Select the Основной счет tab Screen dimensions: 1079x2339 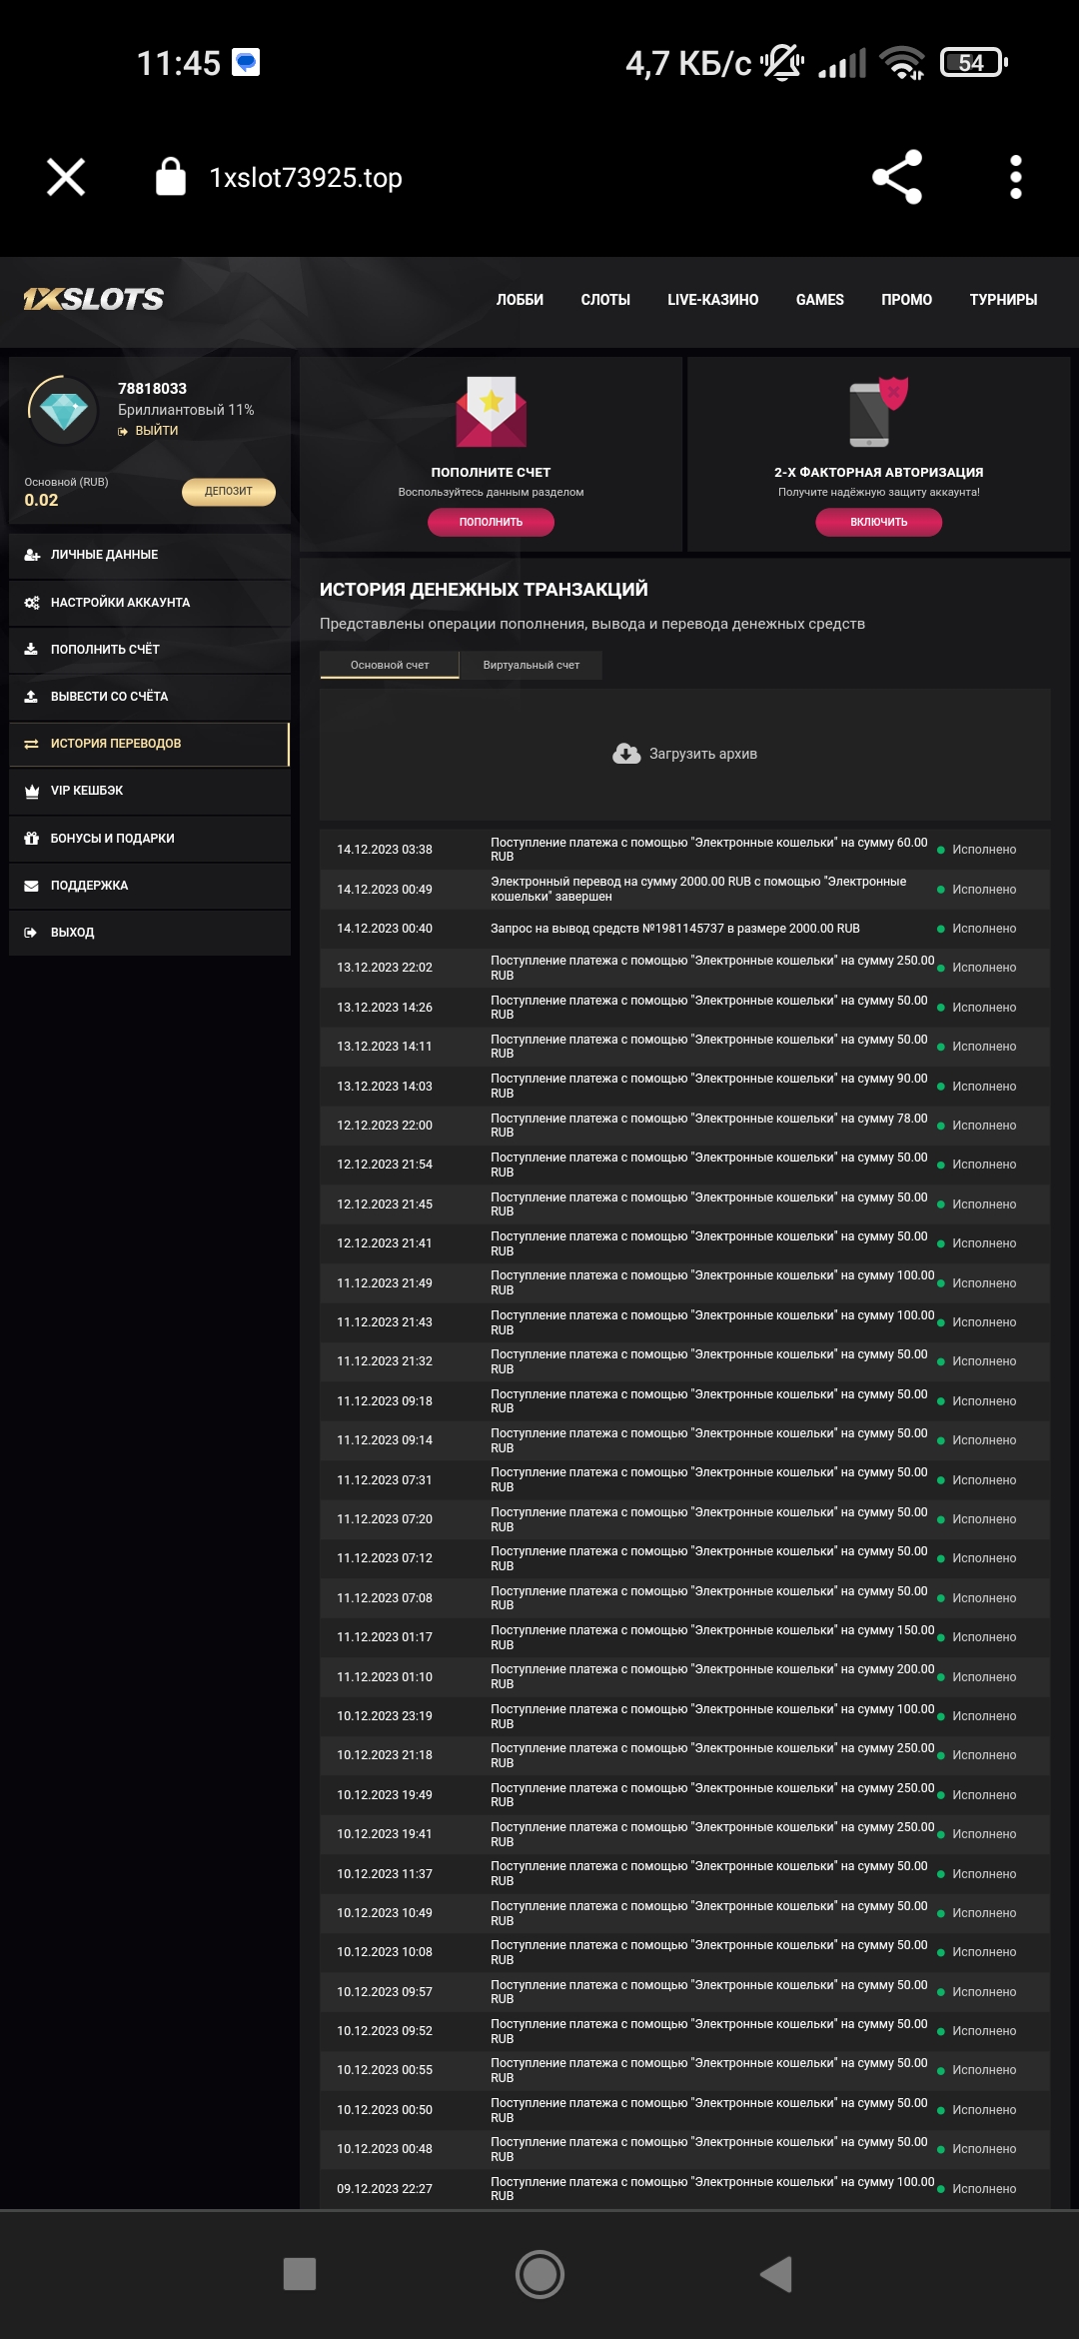(x=390, y=665)
